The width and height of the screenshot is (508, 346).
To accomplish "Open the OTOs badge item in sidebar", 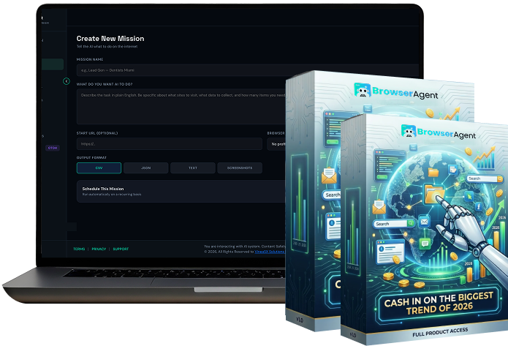I will [x=53, y=148].
